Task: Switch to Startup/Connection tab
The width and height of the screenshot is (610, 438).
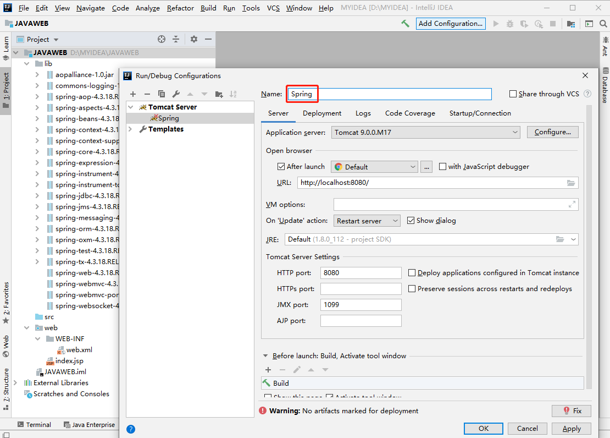Action: 480,113
